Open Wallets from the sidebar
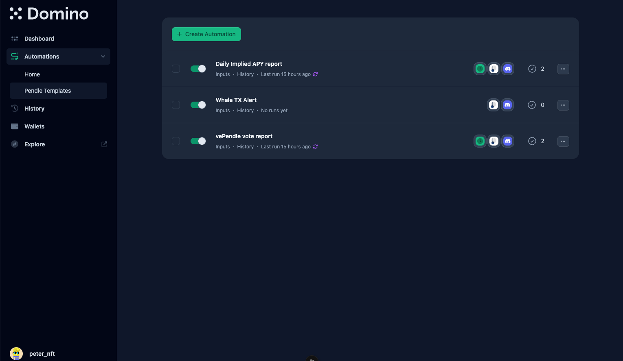 (x=34, y=126)
